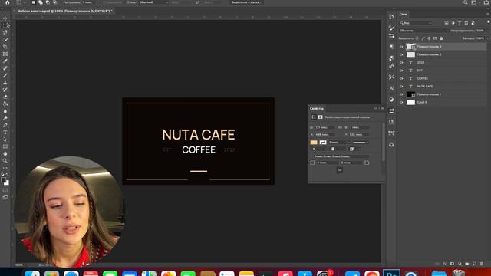Viewport: 491px width, 276px height.
Task: Collapse the Properties panel with arrows
Action: (376, 109)
